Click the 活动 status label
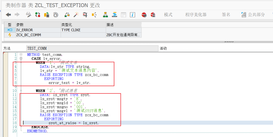Viewport: 273px width, 137px height. 163,48
